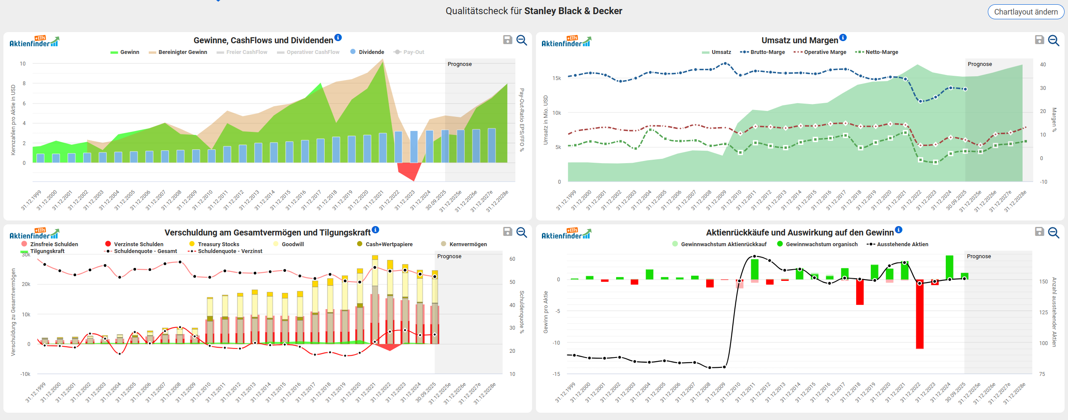Image resolution: width=1068 pixels, height=420 pixels.
Task: Save the Gewinne, CashFlows und Dividenden chart
Action: tap(507, 40)
